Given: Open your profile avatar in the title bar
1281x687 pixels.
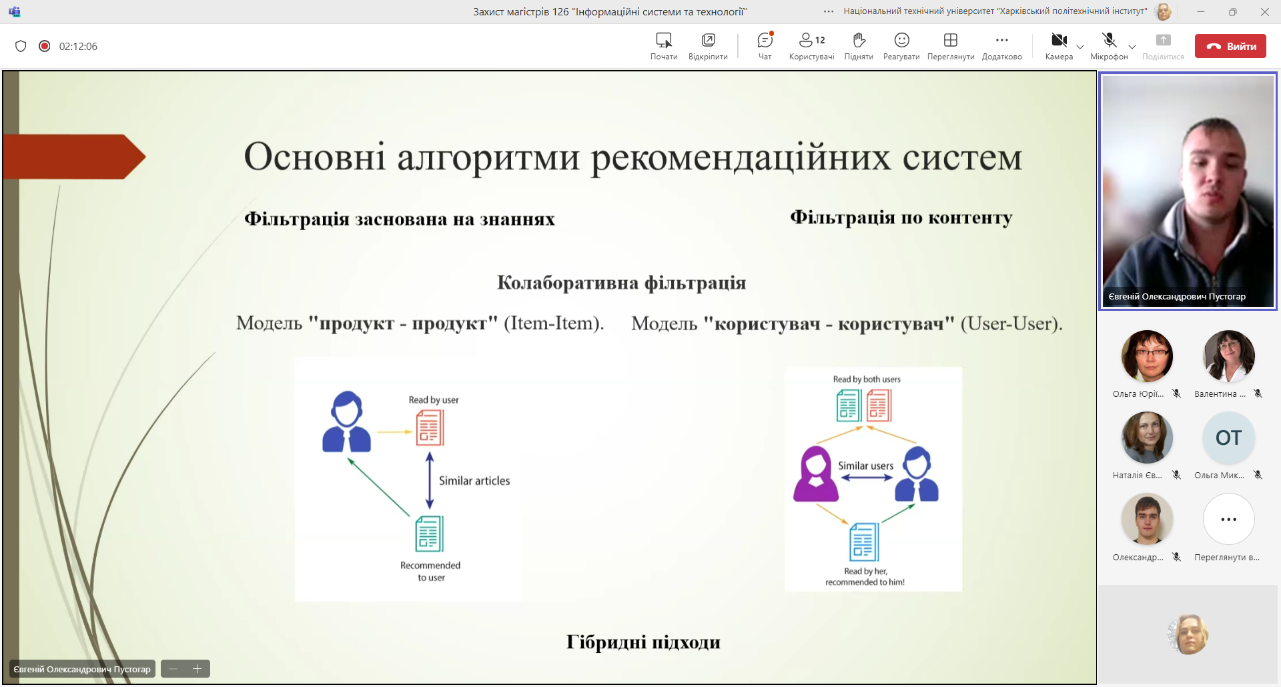Looking at the screenshot, I should pyautogui.click(x=1163, y=11).
